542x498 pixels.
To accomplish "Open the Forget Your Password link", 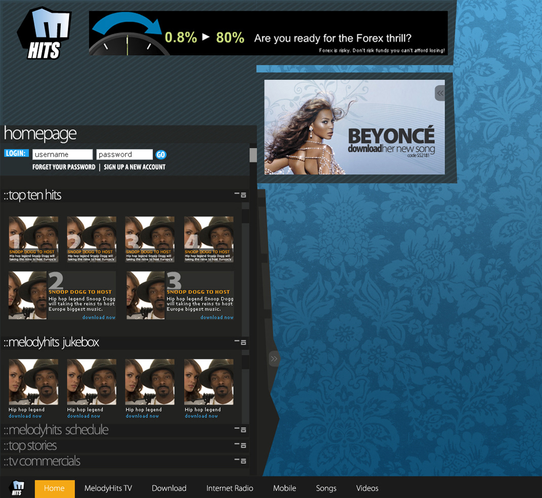I will [64, 167].
